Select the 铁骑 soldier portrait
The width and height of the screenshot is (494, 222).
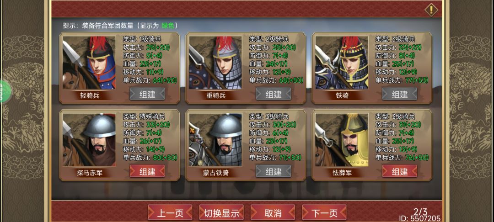click(342, 63)
